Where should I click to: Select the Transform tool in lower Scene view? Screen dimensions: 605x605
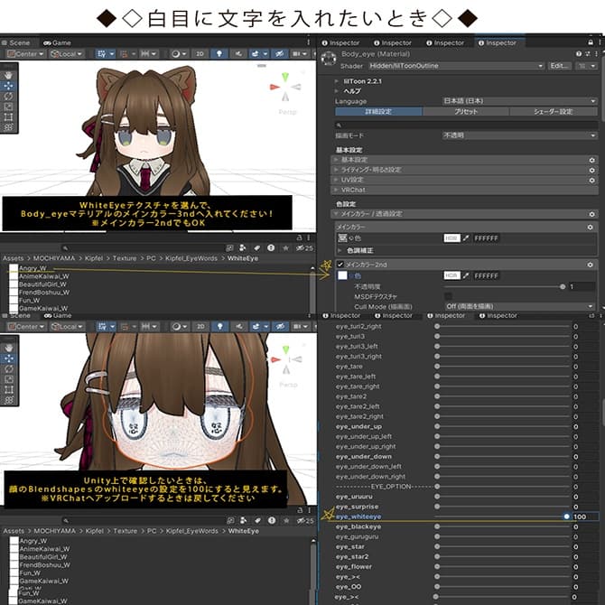pos(8,400)
